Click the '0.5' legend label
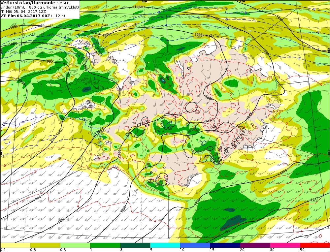This screenshot has height=252, width=330. [x=63, y=250]
